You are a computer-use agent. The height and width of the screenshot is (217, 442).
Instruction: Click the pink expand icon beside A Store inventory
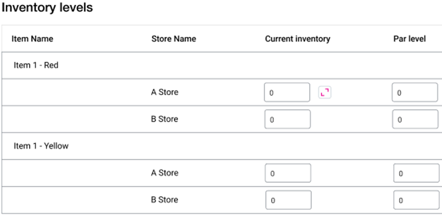(324, 92)
